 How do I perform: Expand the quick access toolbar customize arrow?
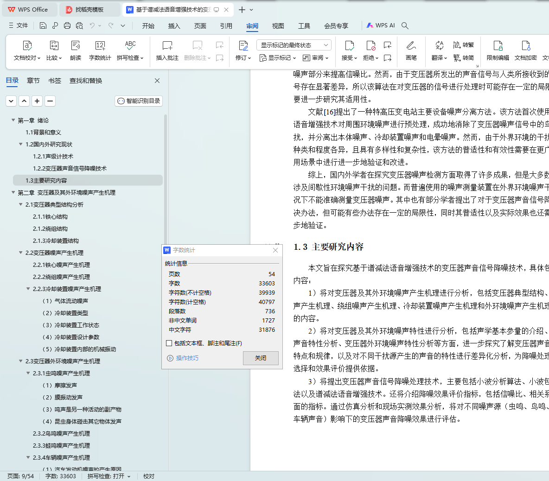pyautogui.click(x=122, y=25)
